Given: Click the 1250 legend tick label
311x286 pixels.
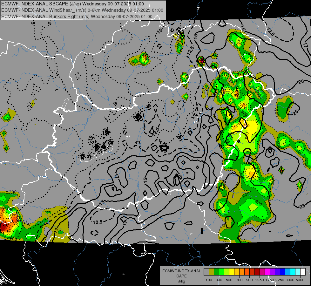Looking at the screenshot, I should (260, 280).
